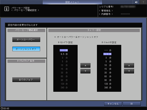Cancel changes with キャンセル button

click(113, 104)
